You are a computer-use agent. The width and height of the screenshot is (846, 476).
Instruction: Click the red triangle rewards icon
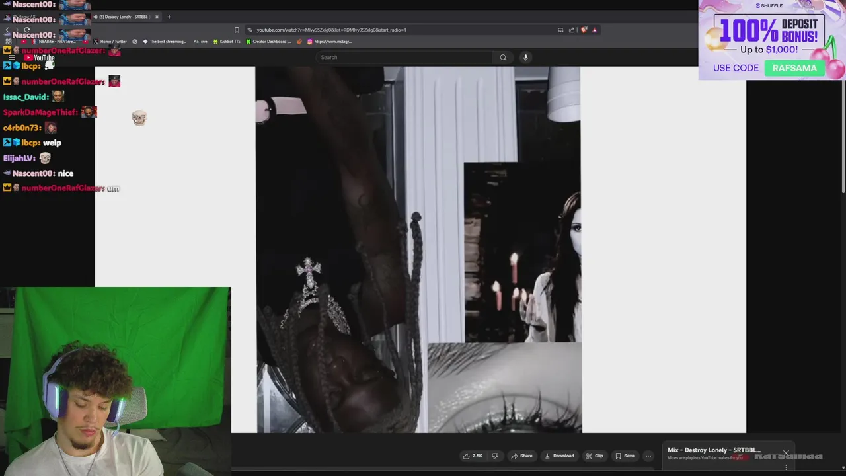pos(594,30)
